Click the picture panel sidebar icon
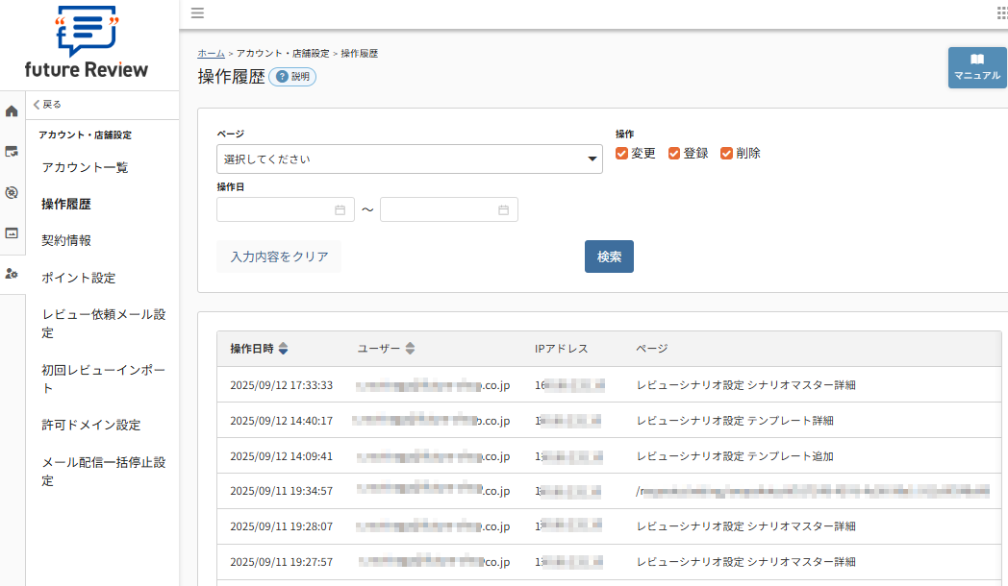This screenshot has width=1008, height=586. (x=10, y=232)
